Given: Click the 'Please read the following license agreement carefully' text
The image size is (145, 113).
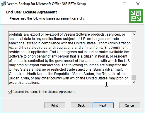Looking at the screenshot, I should tap(47, 18).
